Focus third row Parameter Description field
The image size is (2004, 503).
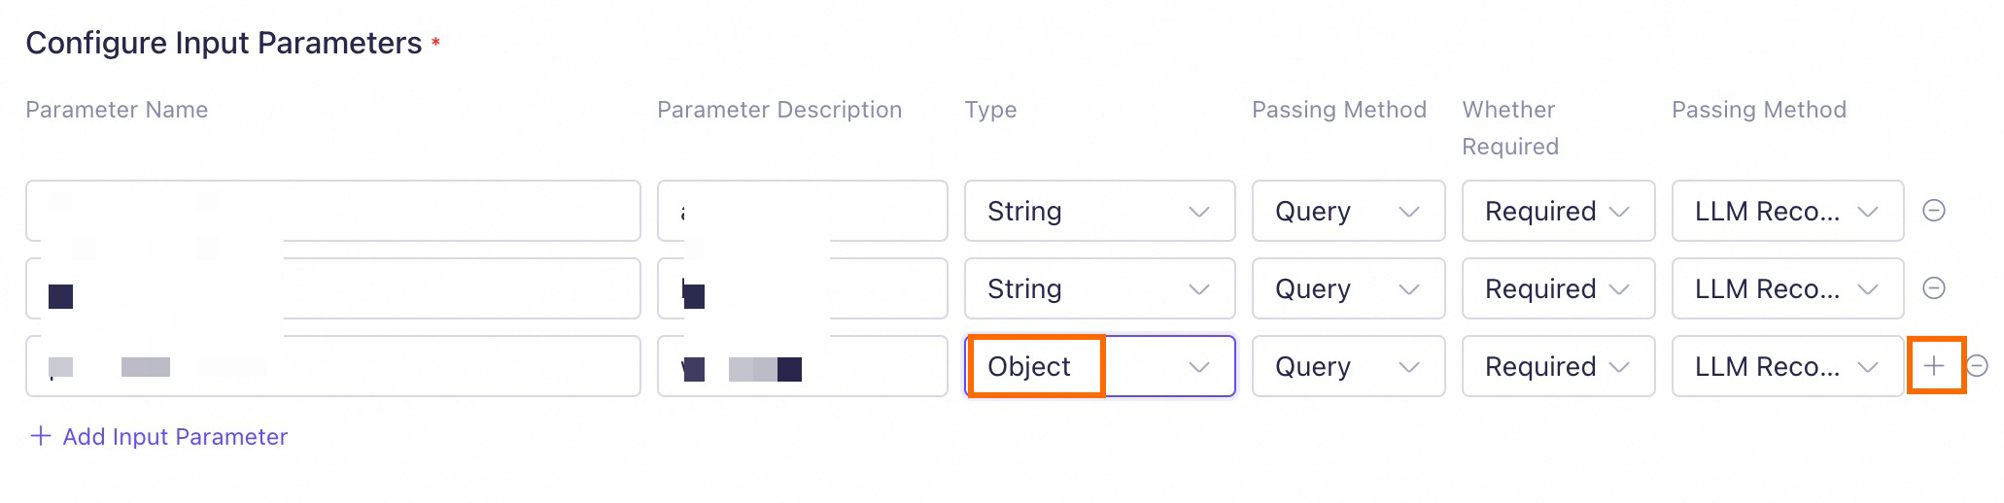point(875,366)
